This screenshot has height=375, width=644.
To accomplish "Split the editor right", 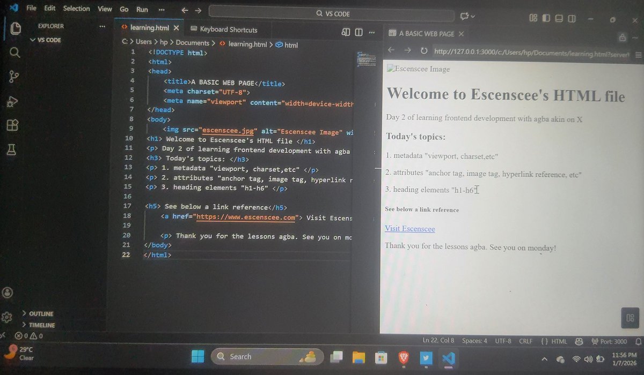I will 359,32.
